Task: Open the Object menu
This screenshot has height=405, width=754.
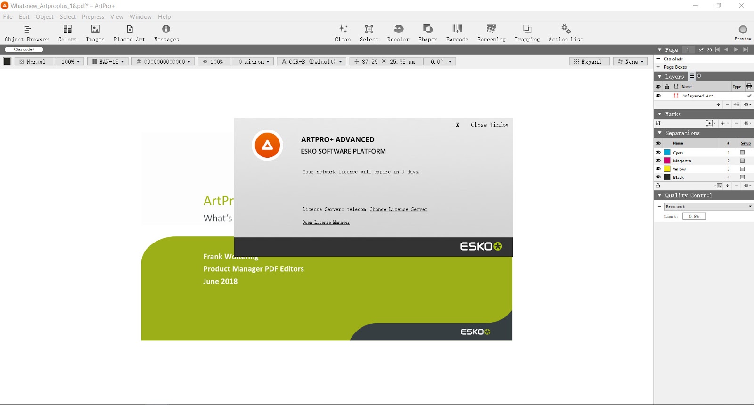Action: pyautogui.click(x=45, y=16)
